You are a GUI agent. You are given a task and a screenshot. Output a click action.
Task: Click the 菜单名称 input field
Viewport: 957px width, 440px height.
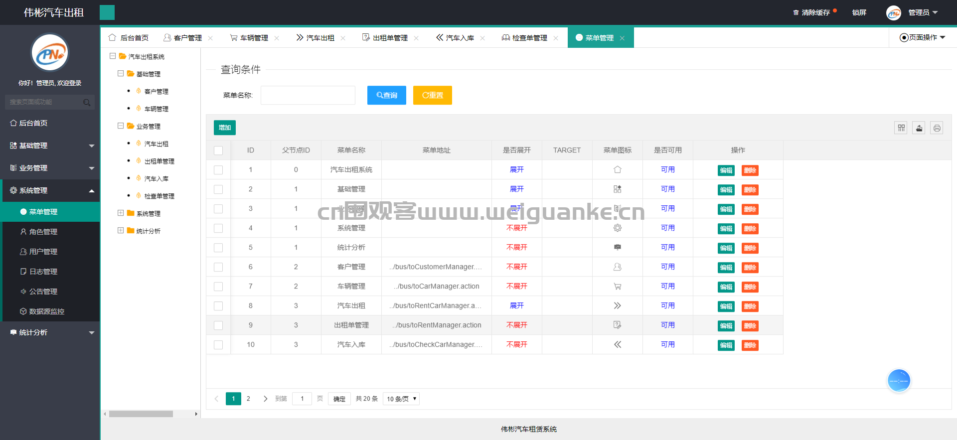pos(308,95)
